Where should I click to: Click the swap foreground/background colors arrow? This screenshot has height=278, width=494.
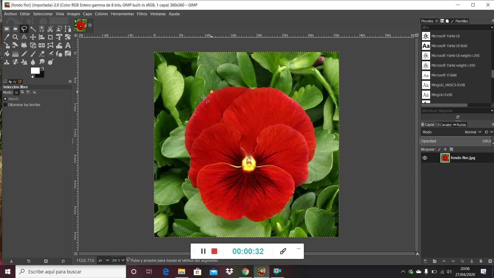(43, 69)
